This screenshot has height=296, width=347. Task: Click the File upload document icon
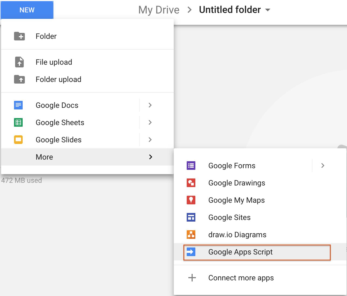(x=19, y=62)
